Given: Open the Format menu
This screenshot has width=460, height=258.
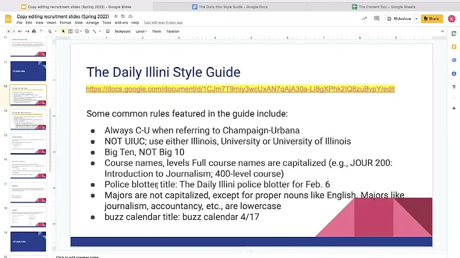Looking at the screenshot, I should point(65,22).
